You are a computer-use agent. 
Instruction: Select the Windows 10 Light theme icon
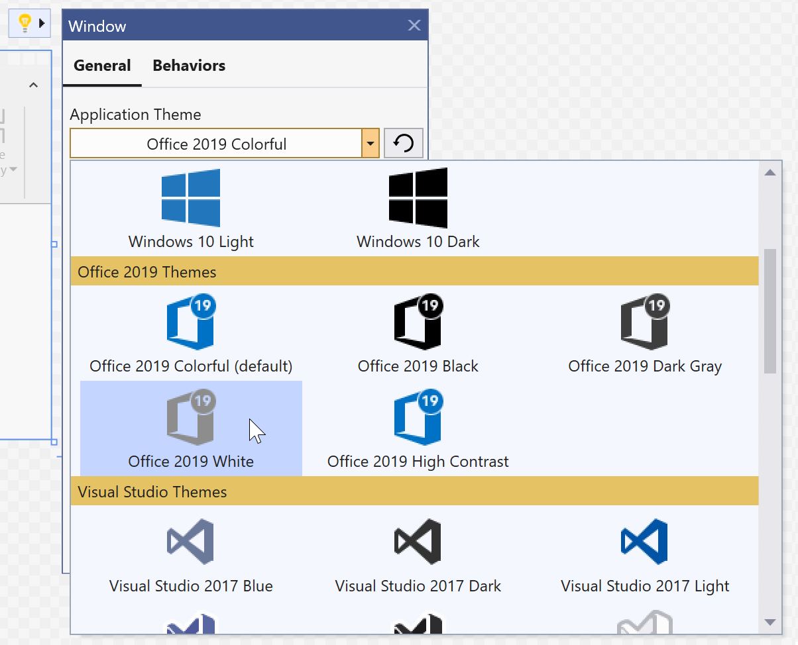click(x=191, y=198)
